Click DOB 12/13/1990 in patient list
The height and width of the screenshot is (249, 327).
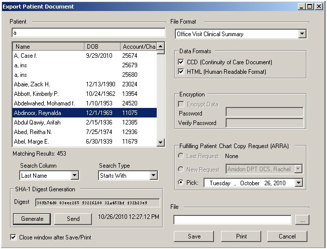click(100, 84)
